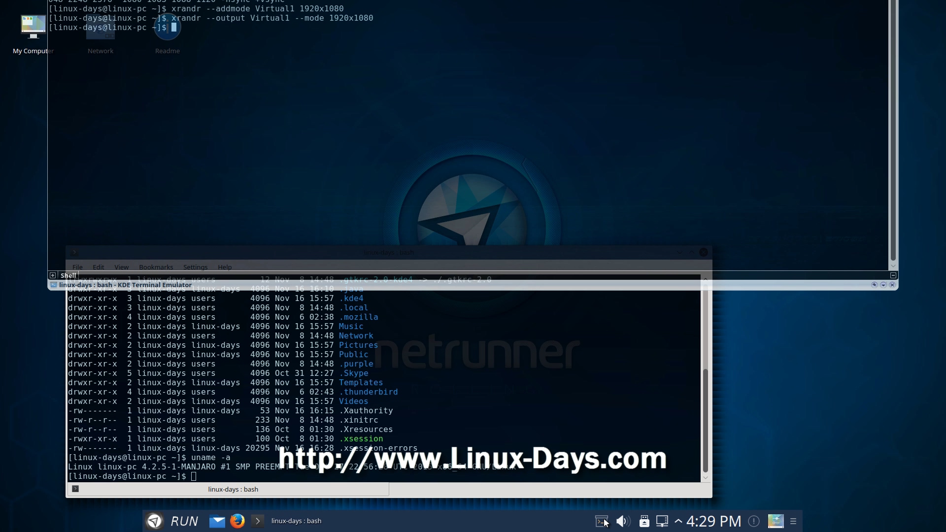Viewport: 946px width, 532px height.
Task: Open the removable device notifier icon
Action: click(x=644, y=521)
